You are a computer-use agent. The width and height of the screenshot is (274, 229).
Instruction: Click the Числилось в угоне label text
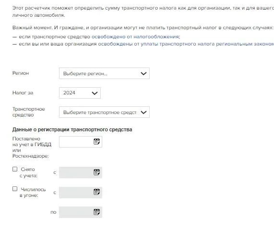click(x=33, y=193)
